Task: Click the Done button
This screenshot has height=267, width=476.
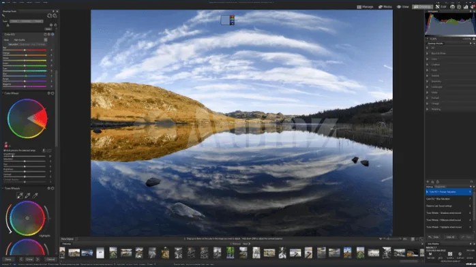Action: coord(29,260)
